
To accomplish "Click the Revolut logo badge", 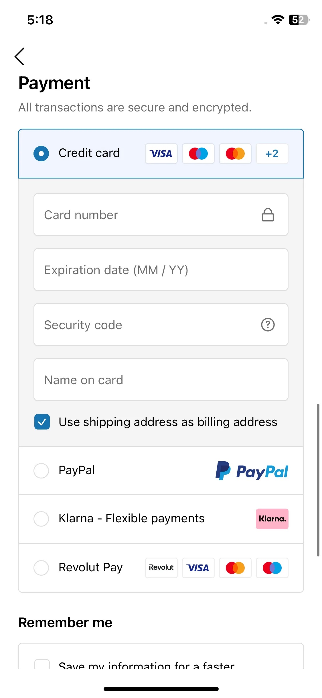I will pos(161,568).
